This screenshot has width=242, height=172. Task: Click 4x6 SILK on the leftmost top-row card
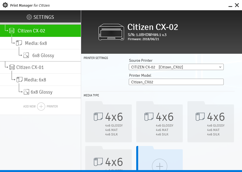[111, 134]
